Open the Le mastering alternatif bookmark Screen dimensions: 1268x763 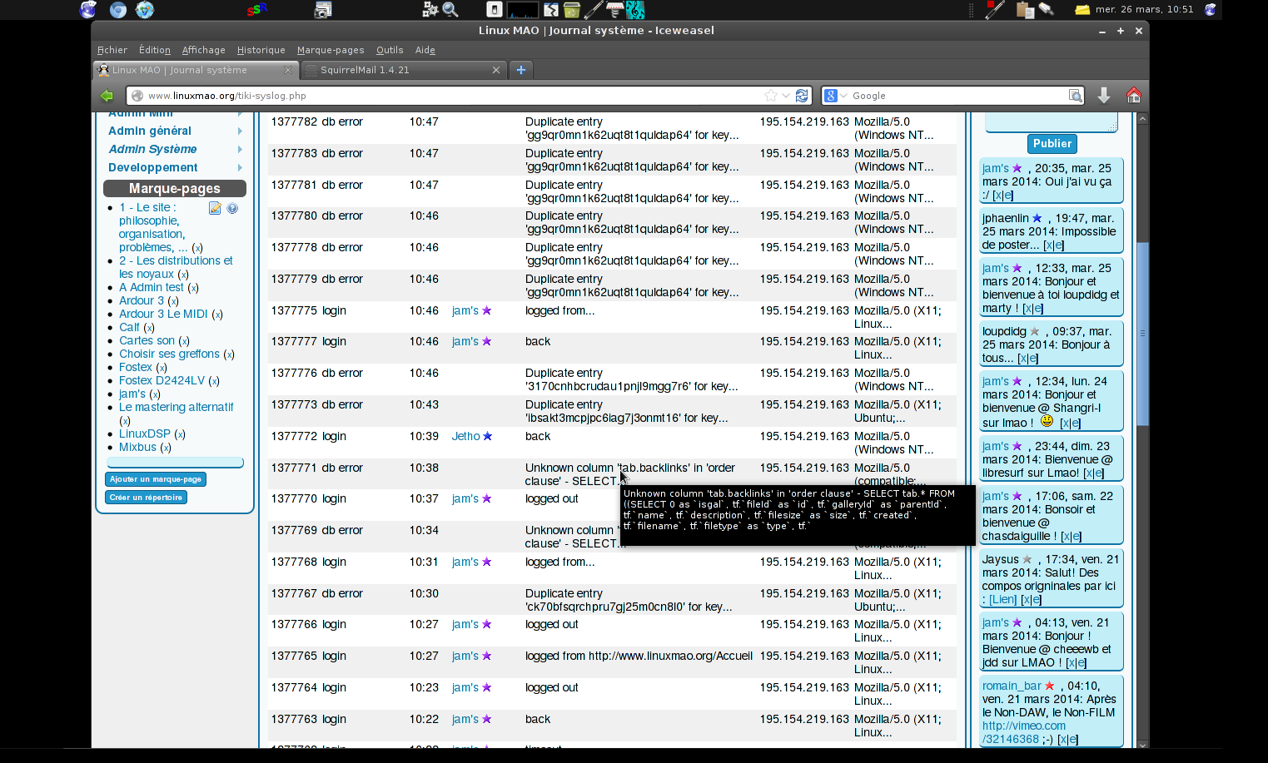176,407
